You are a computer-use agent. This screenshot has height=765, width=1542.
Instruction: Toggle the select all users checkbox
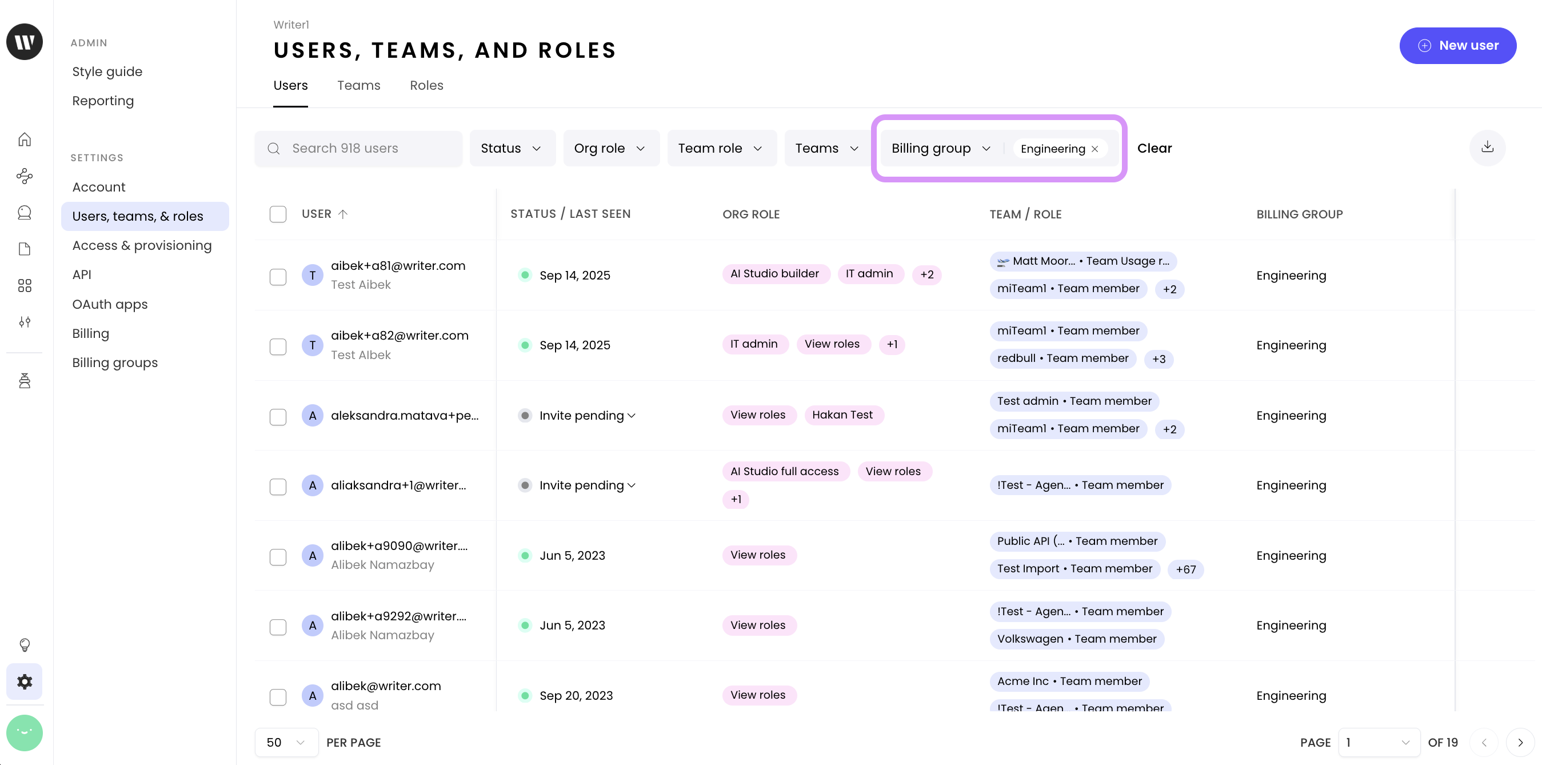pos(278,214)
